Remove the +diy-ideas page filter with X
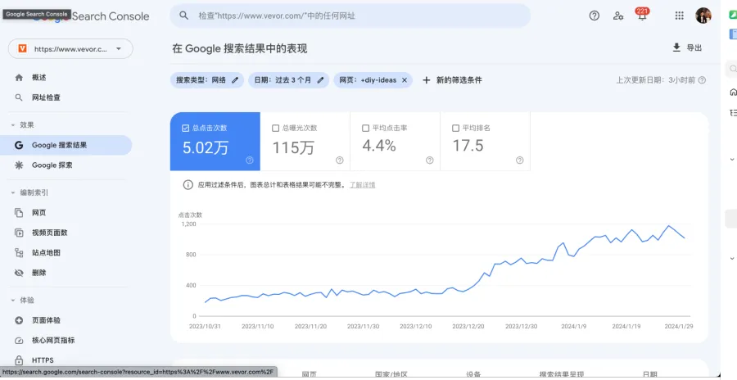 click(x=405, y=80)
